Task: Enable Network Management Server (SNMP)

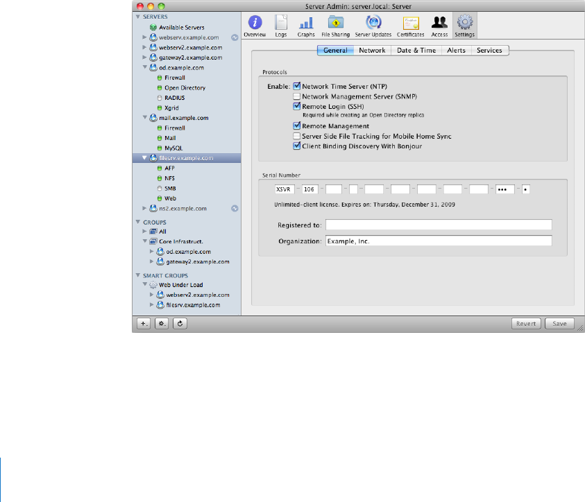Action: pos(296,96)
